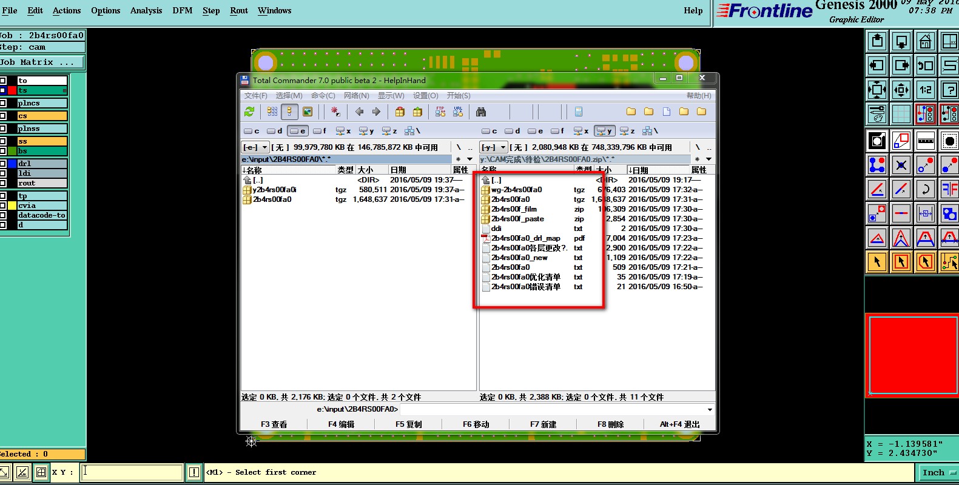Click the rotate curved arrow tool

(926, 189)
